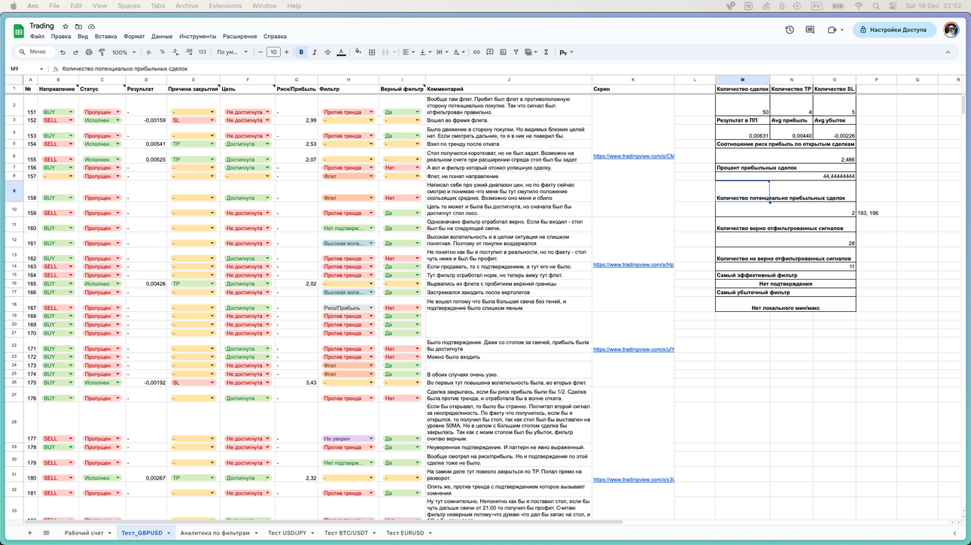
Task: Open the Данные menu
Action: point(162,36)
